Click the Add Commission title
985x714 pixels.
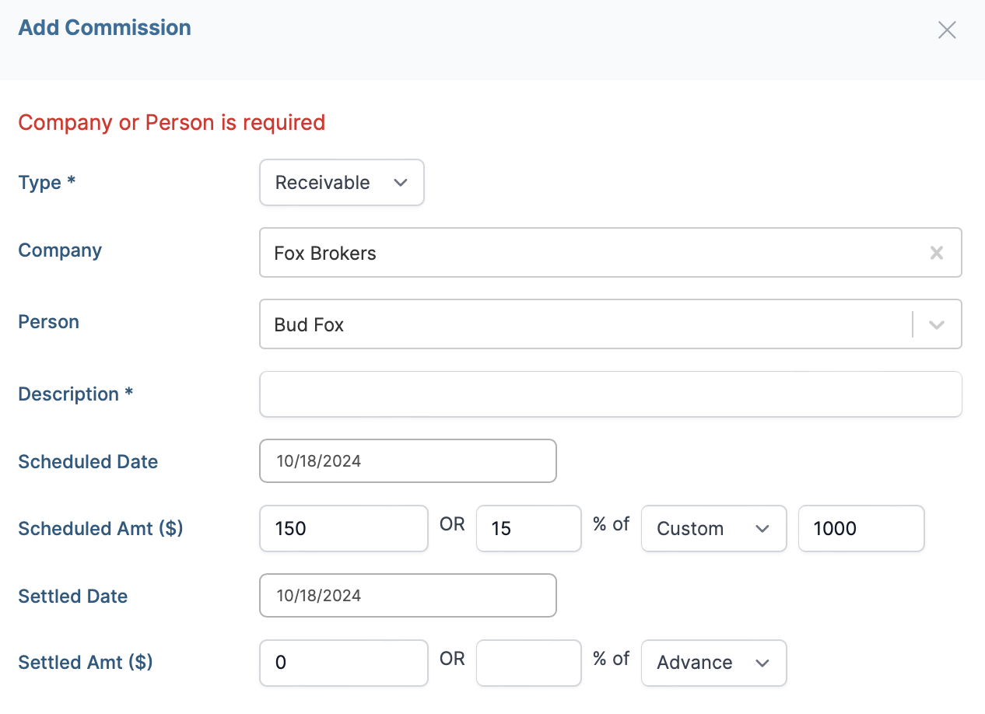tap(104, 27)
